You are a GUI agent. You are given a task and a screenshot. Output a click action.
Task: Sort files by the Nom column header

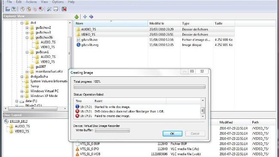coord(111,23)
